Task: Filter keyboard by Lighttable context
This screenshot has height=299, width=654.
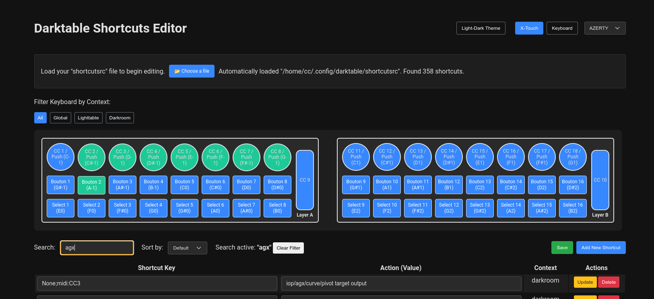Action: tap(89, 118)
